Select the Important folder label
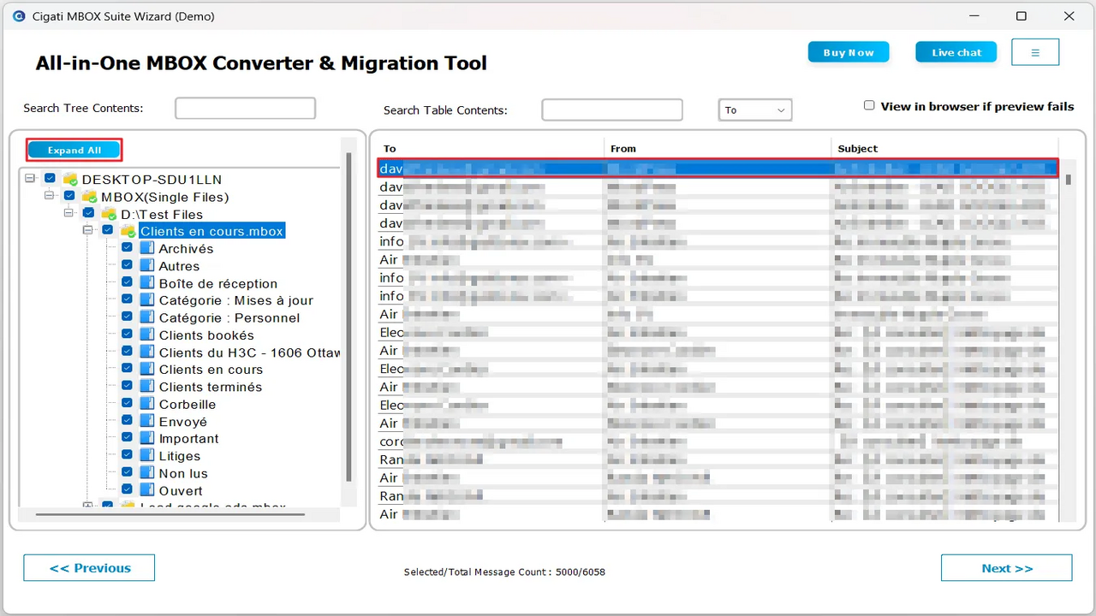1096x616 pixels. (x=189, y=439)
